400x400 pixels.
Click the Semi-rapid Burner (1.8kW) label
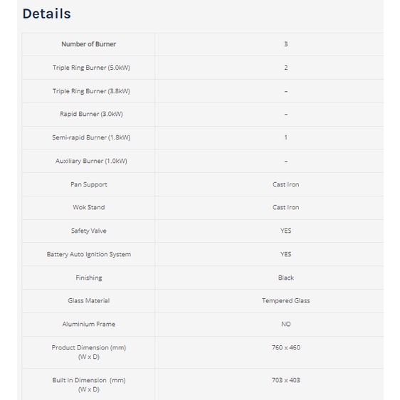click(91, 137)
